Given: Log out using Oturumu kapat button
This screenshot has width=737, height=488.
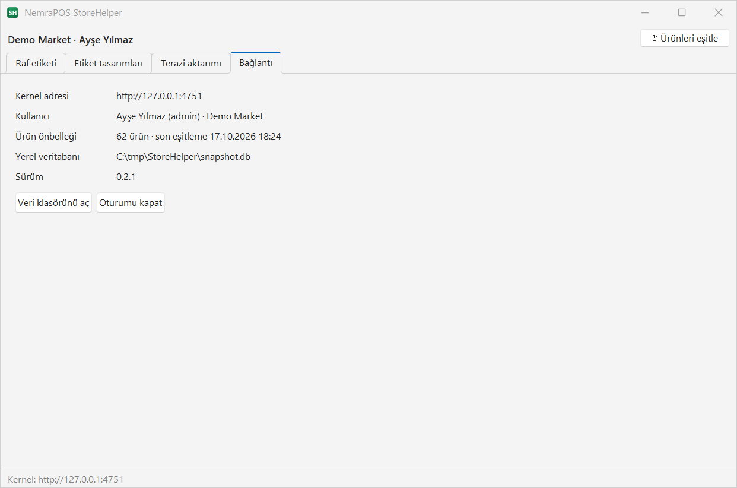Looking at the screenshot, I should (131, 202).
